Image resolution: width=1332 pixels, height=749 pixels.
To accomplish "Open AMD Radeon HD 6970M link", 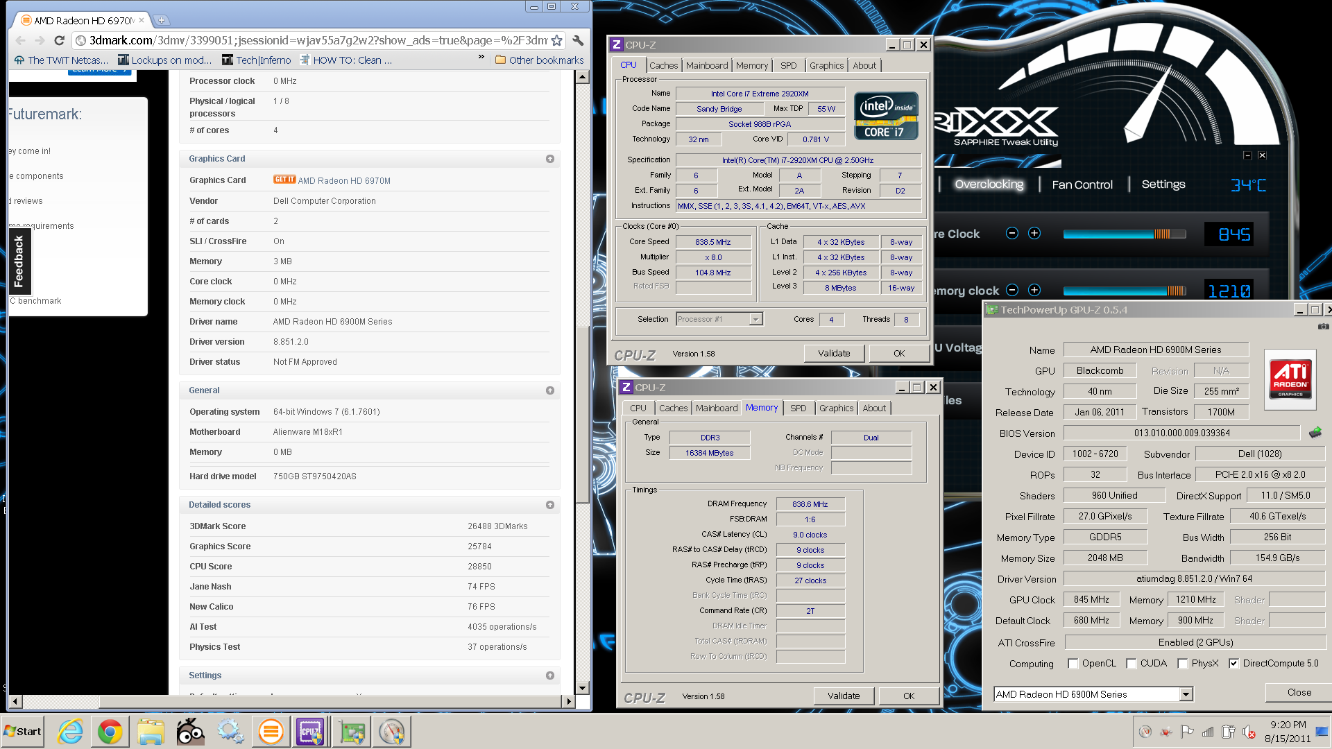I will (344, 180).
